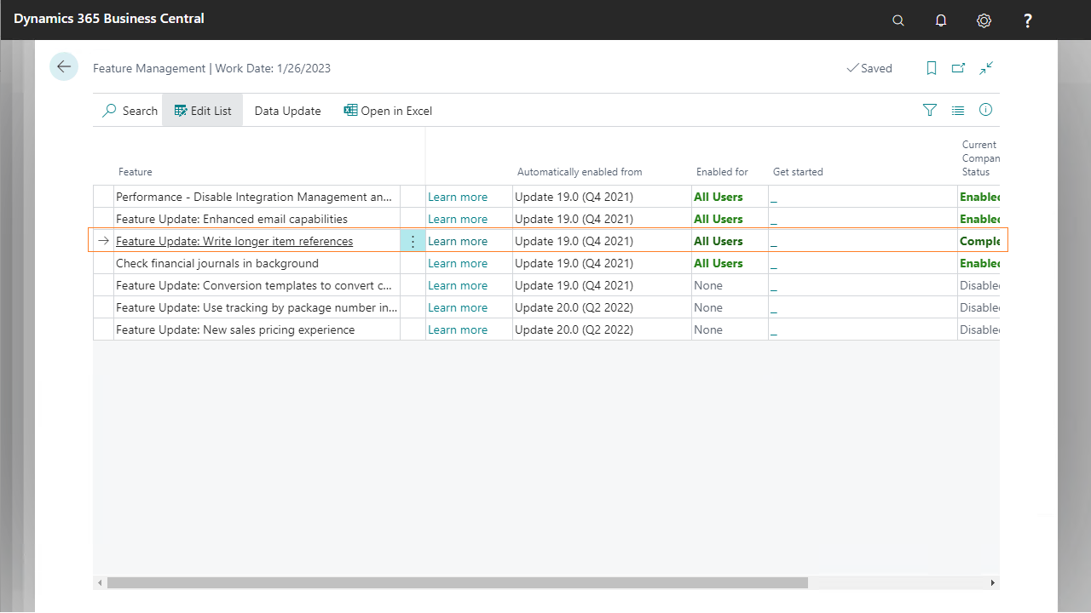Change Enabled for on Conversion templates row
This screenshot has width=1091, height=613.
pyautogui.click(x=730, y=285)
